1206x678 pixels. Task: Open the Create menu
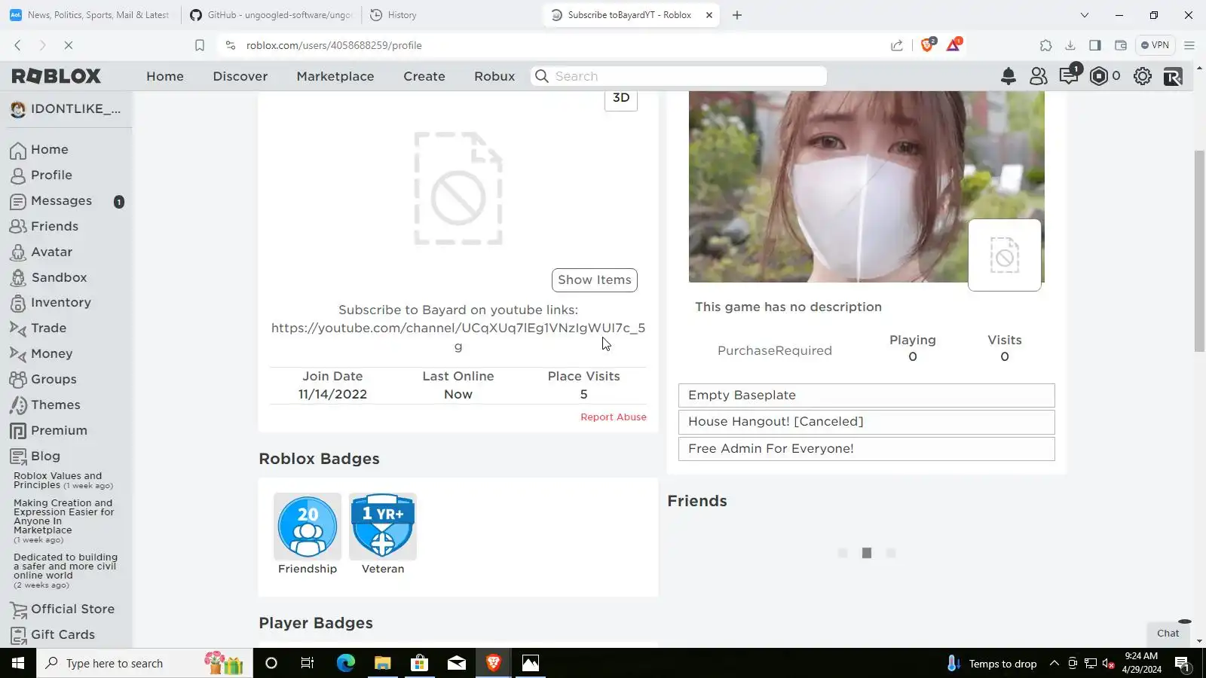tap(424, 76)
